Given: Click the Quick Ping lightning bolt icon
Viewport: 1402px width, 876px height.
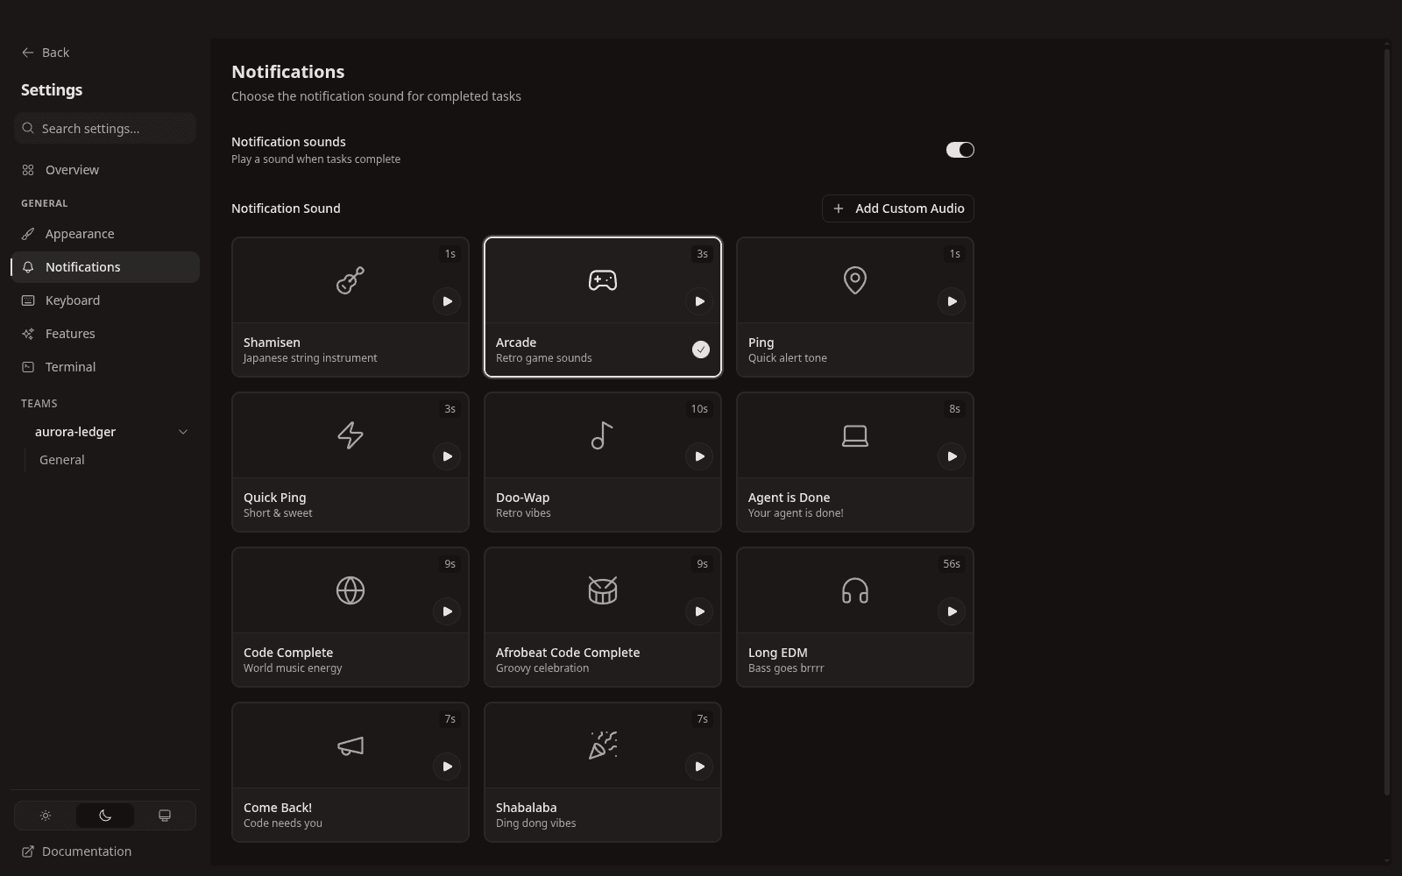Looking at the screenshot, I should pos(350,435).
